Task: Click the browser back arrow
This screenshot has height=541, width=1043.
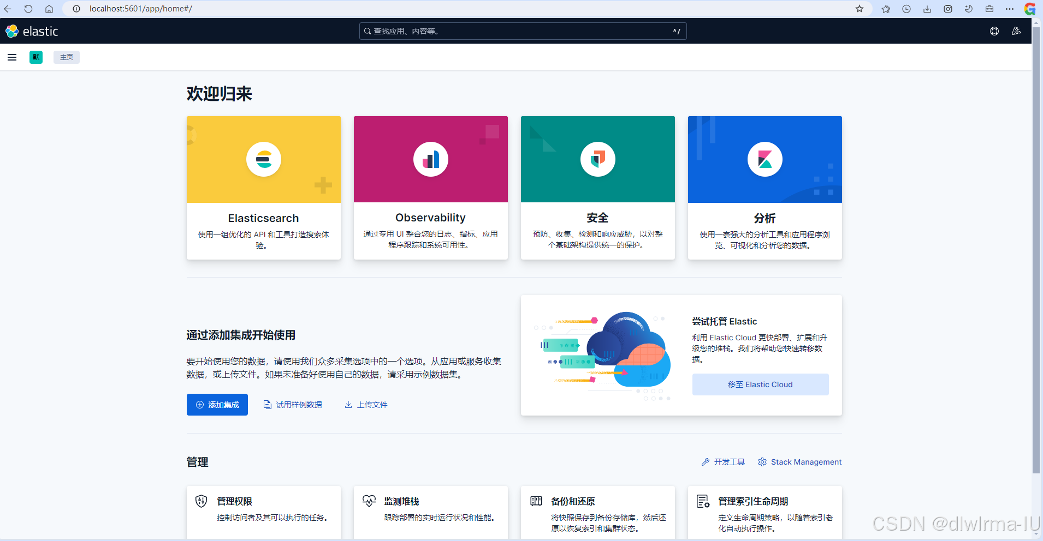Action: point(8,9)
